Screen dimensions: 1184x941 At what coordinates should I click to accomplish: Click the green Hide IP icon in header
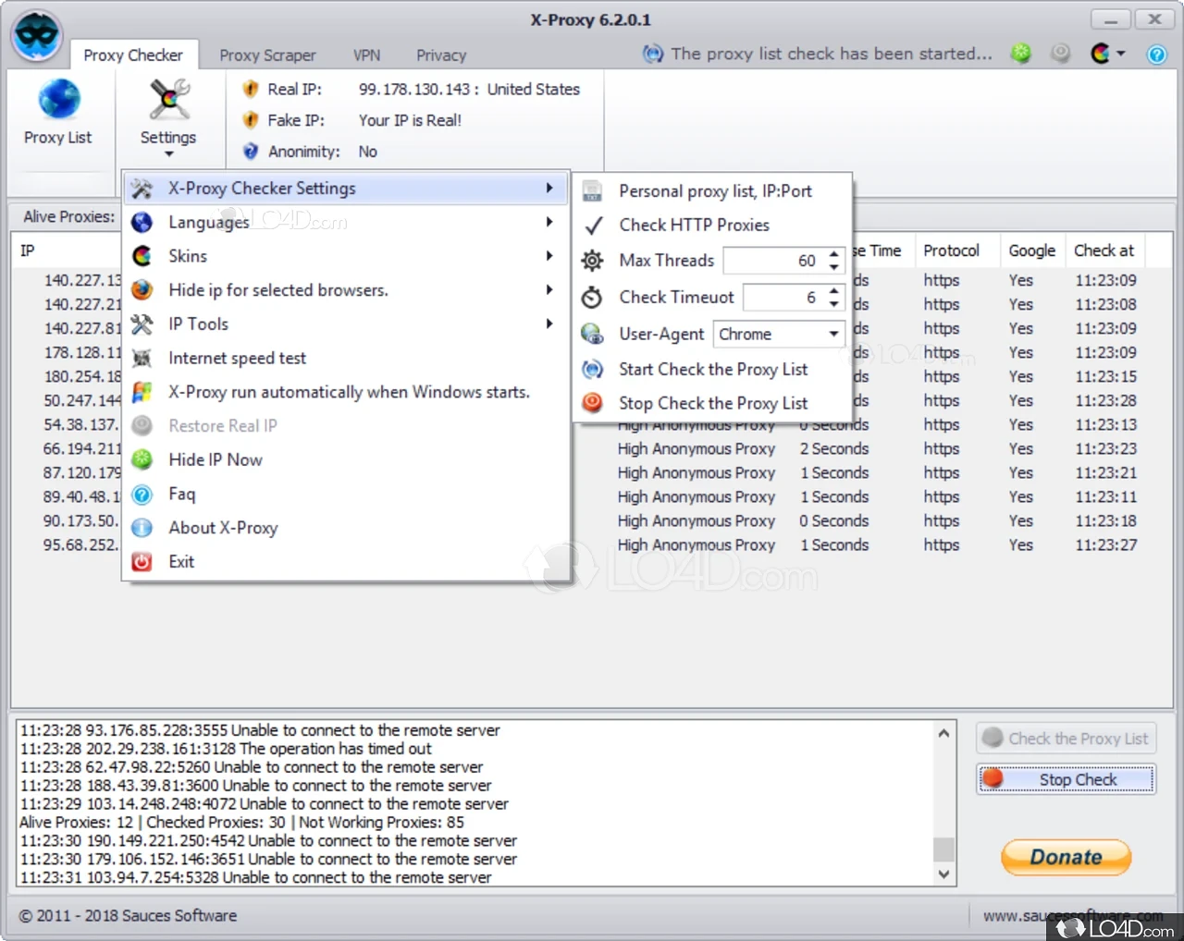[x=1020, y=54]
